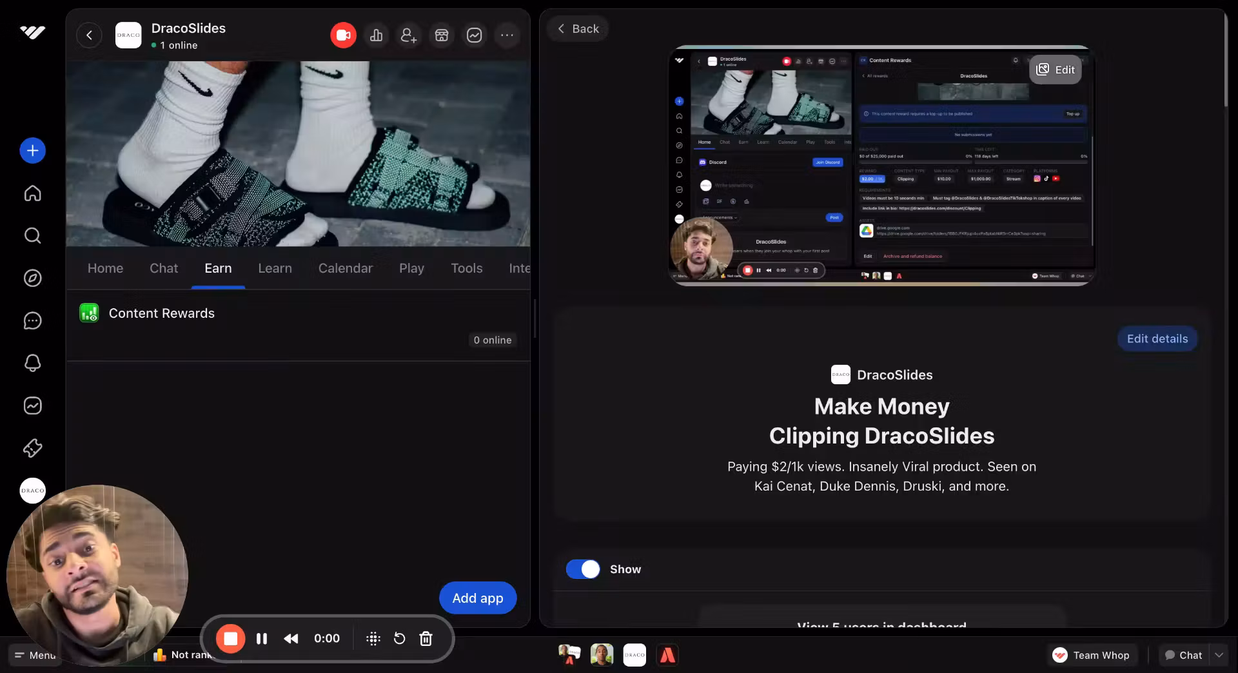Open the add member icon
Viewport: 1238px width, 673px height.
tap(409, 35)
